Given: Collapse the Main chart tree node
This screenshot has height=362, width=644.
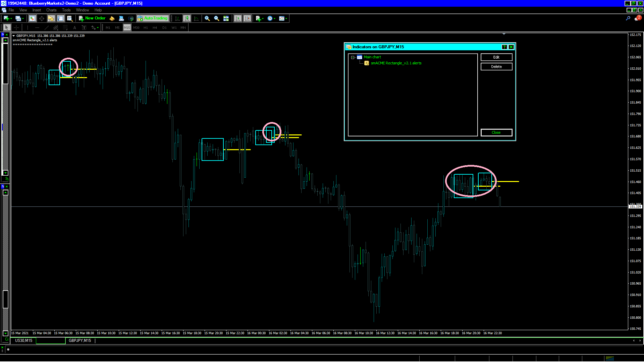Looking at the screenshot, I should (x=353, y=57).
